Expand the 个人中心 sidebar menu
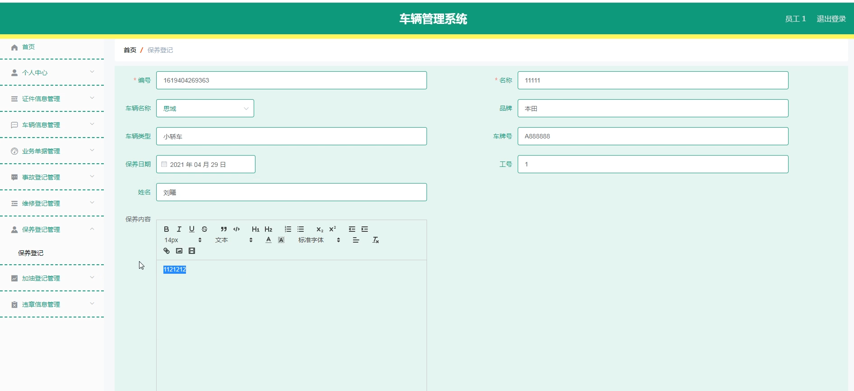This screenshot has width=854, height=391. (52, 73)
